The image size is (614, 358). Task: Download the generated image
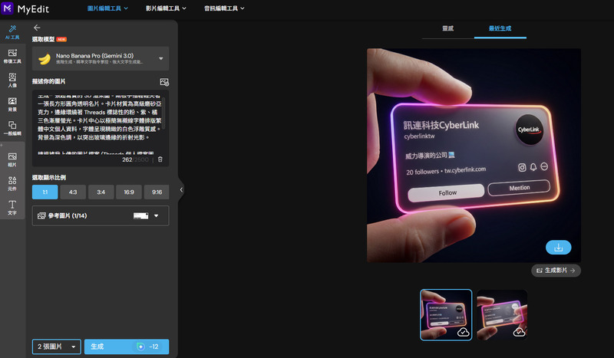pos(559,248)
